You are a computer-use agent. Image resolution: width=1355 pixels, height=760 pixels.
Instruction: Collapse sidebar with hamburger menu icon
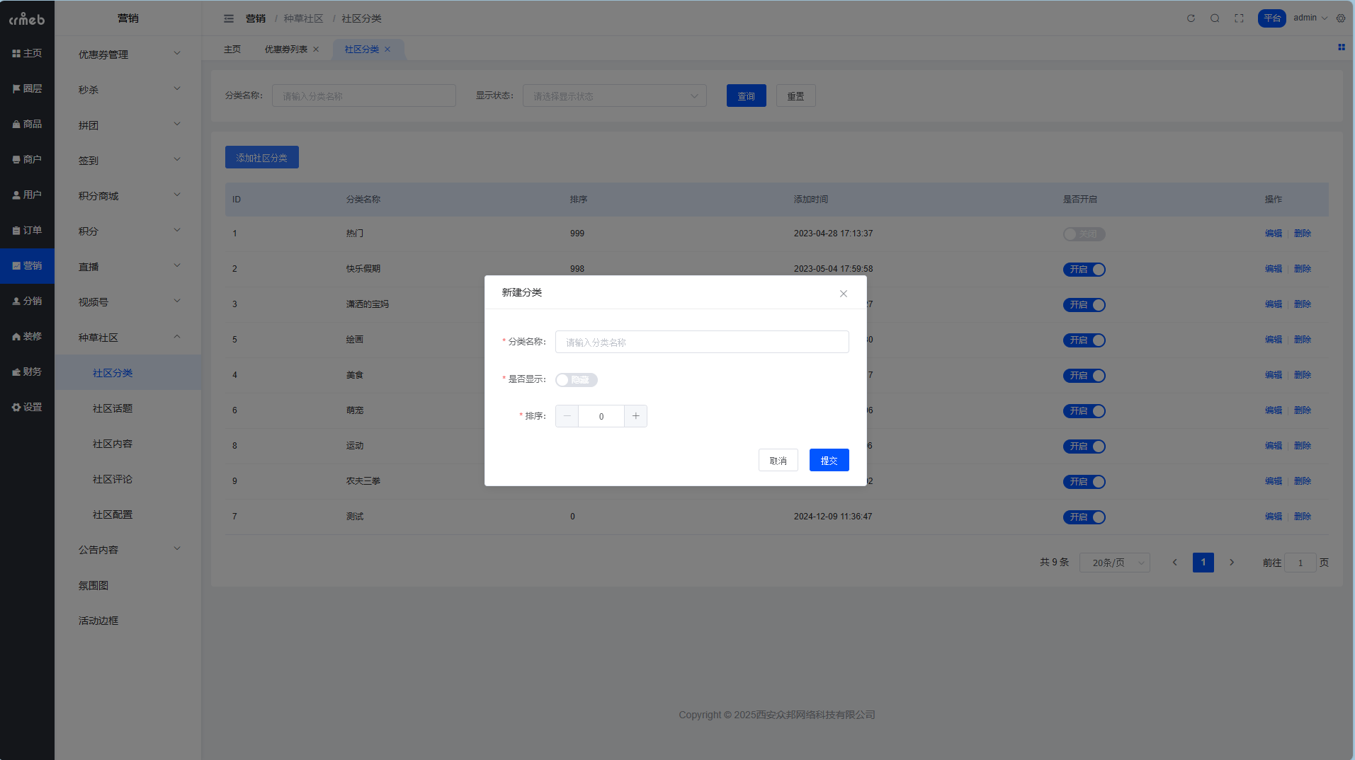click(229, 18)
